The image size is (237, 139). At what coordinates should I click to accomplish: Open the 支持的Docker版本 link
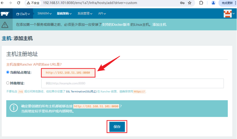tap(116, 24)
